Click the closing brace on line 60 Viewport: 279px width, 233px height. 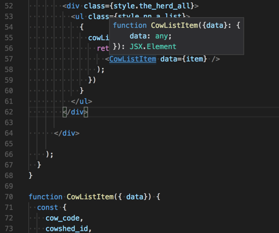click(81, 91)
